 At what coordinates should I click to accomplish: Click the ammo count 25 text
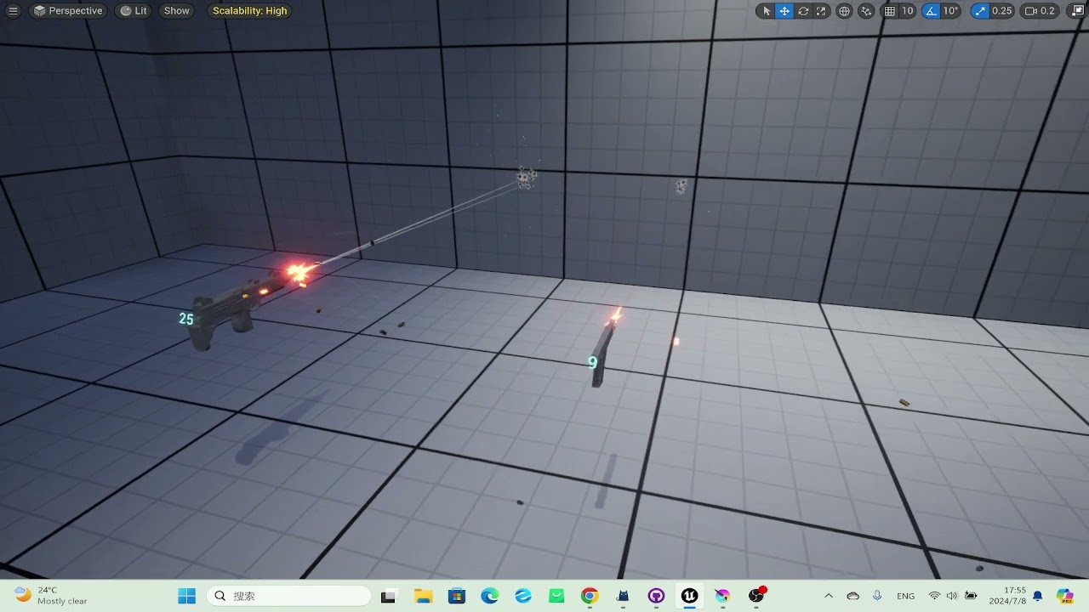pyautogui.click(x=186, y=320)
